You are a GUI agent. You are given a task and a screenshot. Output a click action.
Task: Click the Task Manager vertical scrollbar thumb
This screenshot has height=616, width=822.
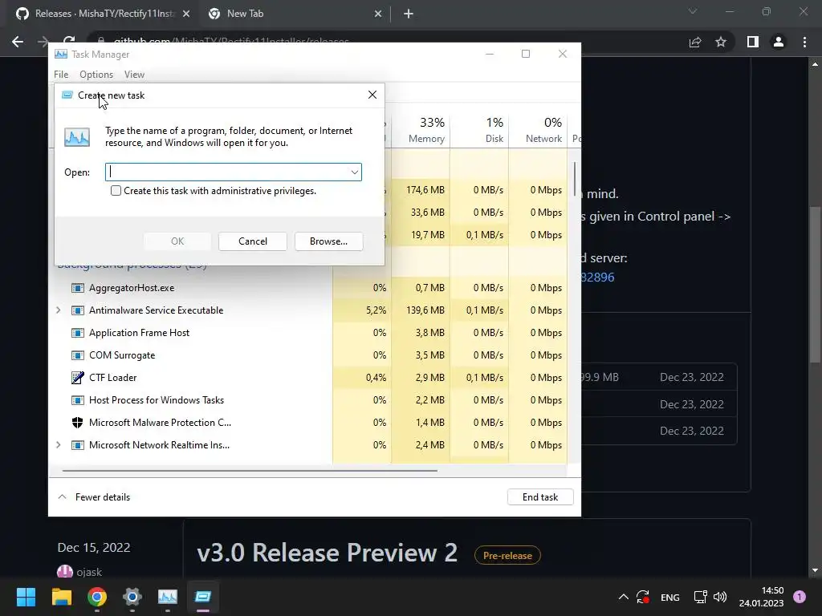point(575,178)
